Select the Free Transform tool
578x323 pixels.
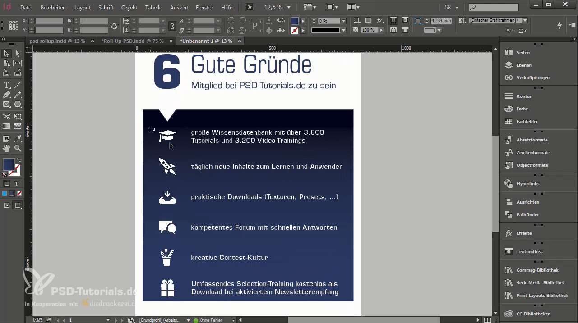[x=18, y=117]
